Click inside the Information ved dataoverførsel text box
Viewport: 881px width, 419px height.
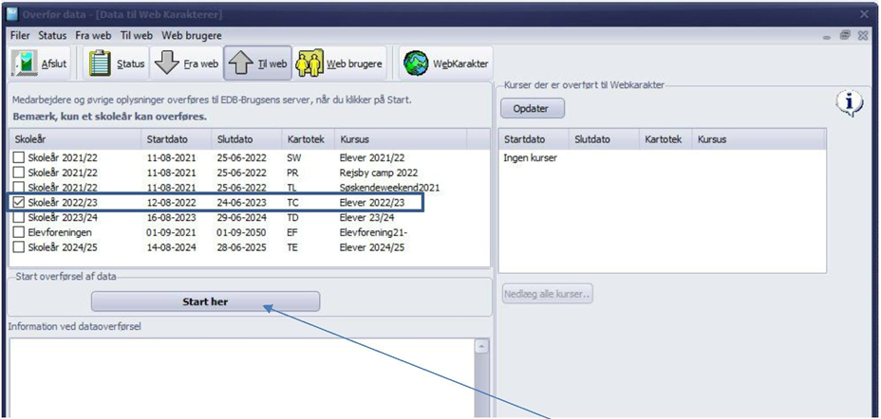click(x=242, y=378)
